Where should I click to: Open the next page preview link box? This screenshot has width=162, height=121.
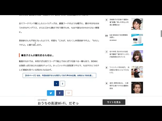point(59,75)
